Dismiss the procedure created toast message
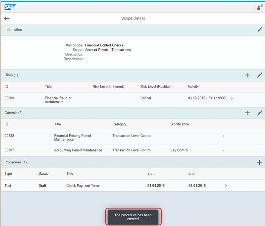 [133, 217]
